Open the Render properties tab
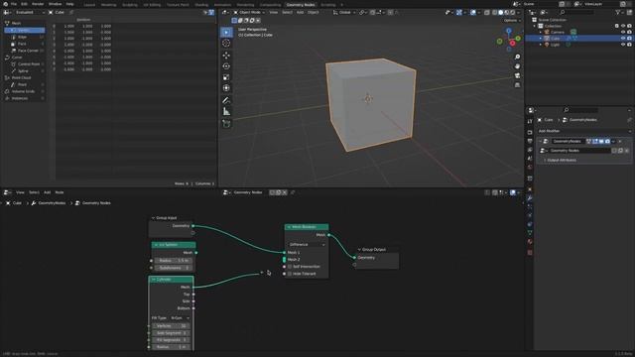Image resolution: width=635 pixels, height=357 pixels. coord(530,132)
